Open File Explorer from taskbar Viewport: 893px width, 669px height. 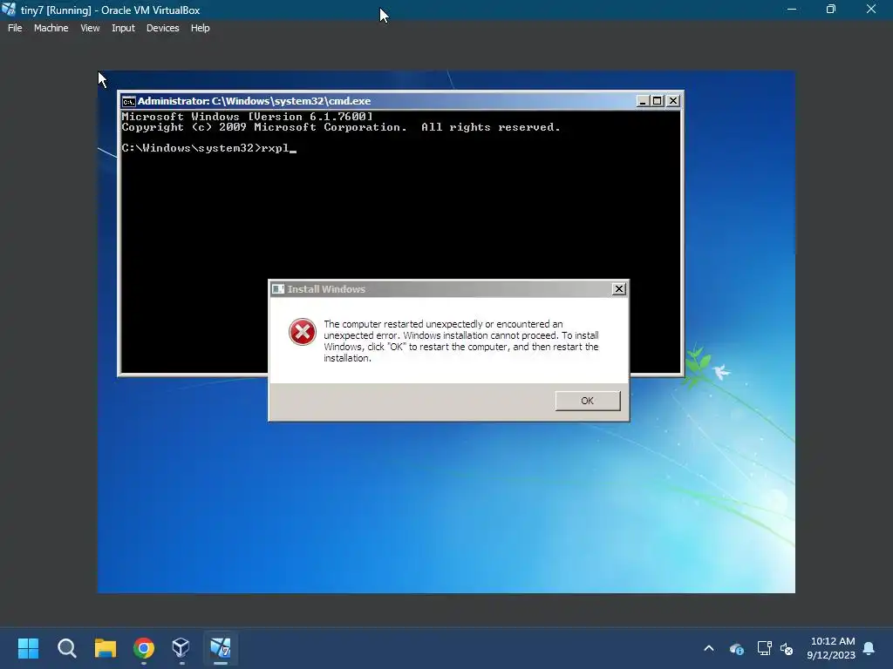pyautogui.click(x=106, y=648)
